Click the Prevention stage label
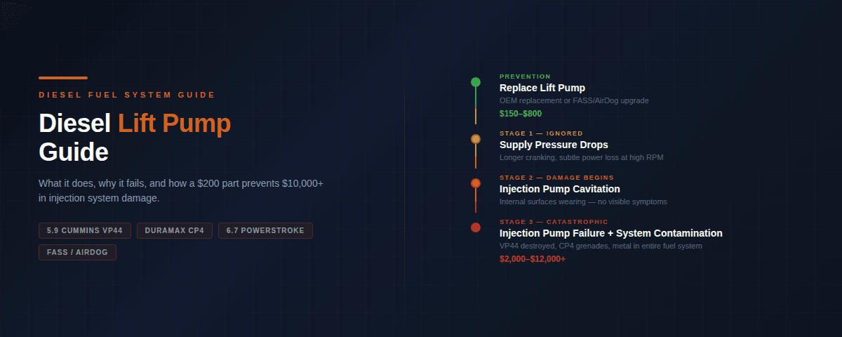Image resolution: width=842 pixels, height=337 pixels. 525,77
